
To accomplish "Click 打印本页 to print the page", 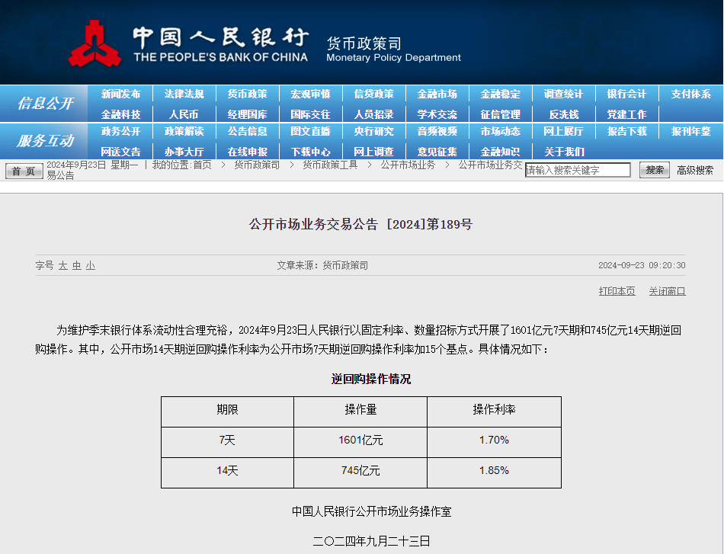I will [617, 291].
